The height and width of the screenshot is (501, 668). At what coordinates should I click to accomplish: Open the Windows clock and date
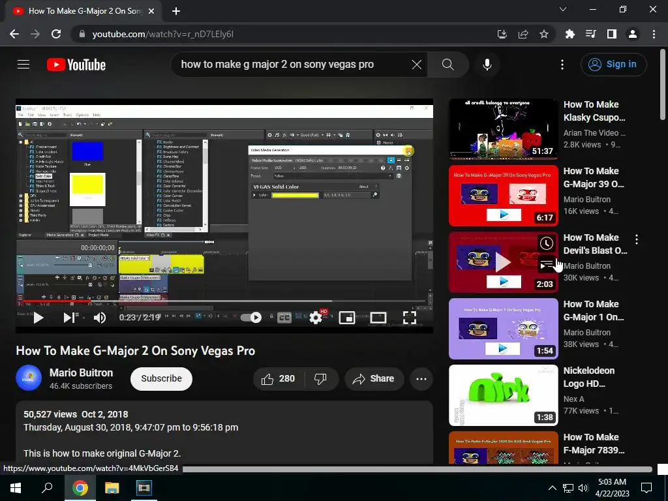click(612, 488)
